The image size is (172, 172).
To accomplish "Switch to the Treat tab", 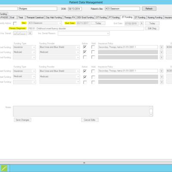I will (21, 17).
